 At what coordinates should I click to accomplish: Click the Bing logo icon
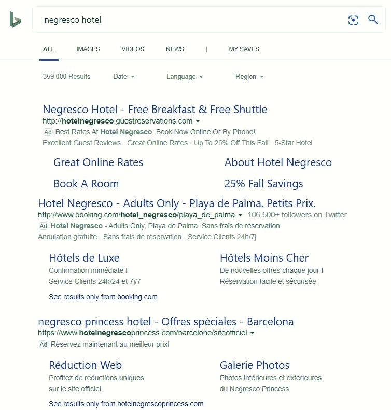[x=16, y=20]
